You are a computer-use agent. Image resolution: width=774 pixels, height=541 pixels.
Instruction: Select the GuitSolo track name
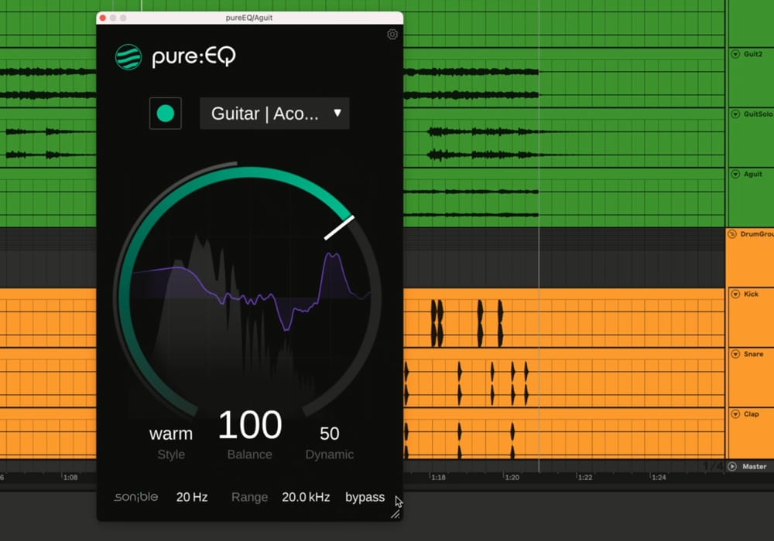coord(759,114)
